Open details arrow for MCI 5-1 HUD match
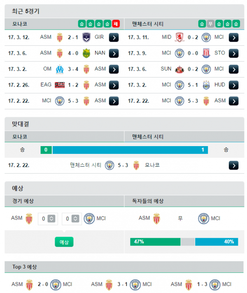The width and height of the screenshot is (247, 293). point(233,85)
